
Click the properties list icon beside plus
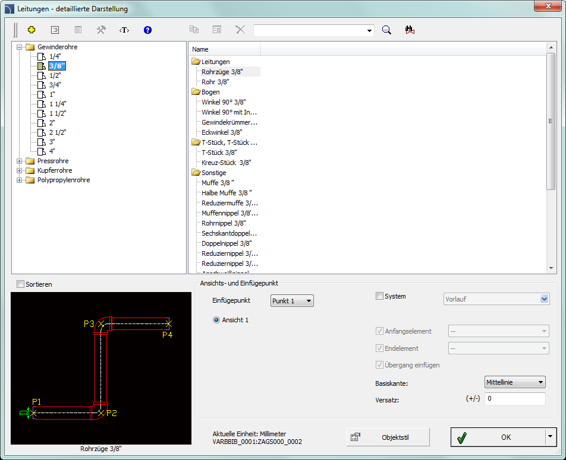click(55, 30)
